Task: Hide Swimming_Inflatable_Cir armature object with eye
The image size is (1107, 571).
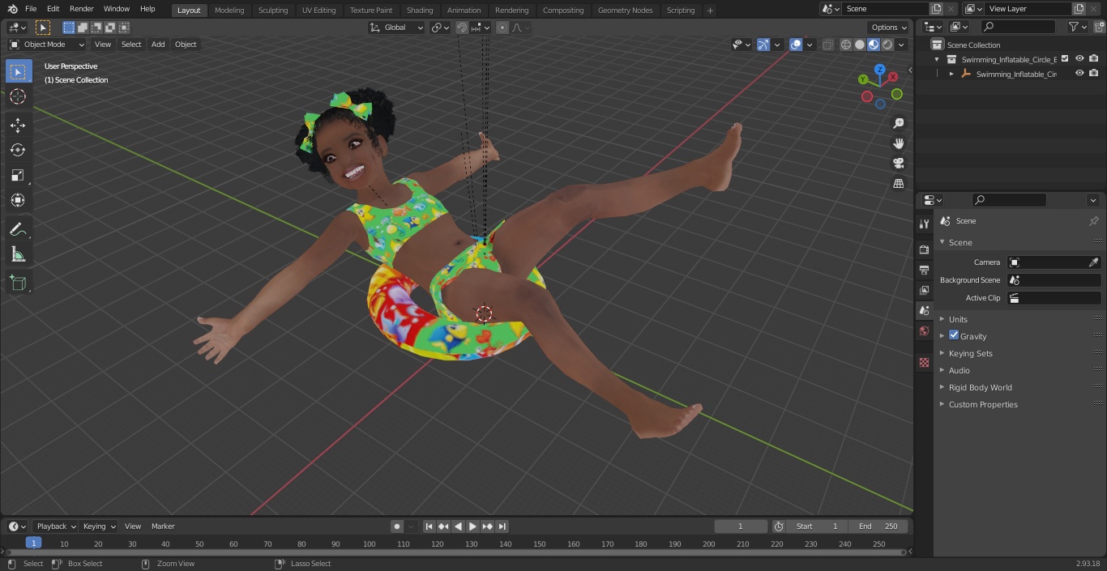Action: coord(1079,73)
